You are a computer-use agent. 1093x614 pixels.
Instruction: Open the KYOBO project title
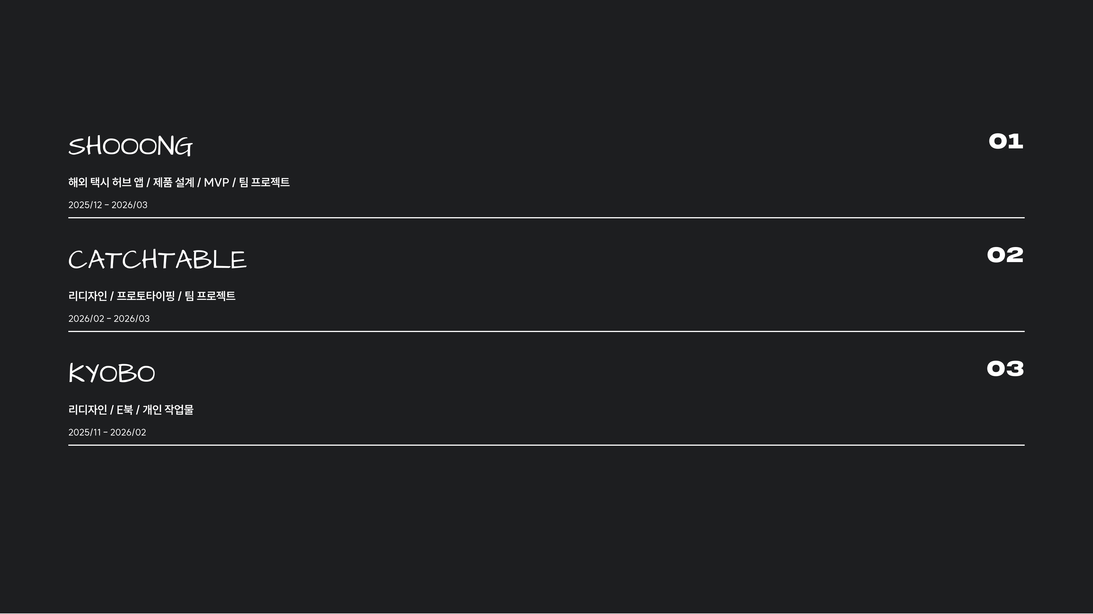coord(112,373)
